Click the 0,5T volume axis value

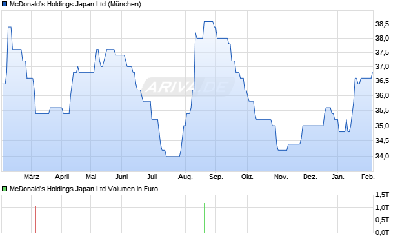pyautogui.click(x=382, y=220)
